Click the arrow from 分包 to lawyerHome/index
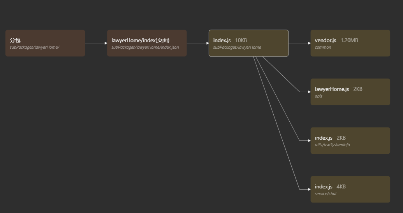 tap(96, 43)
